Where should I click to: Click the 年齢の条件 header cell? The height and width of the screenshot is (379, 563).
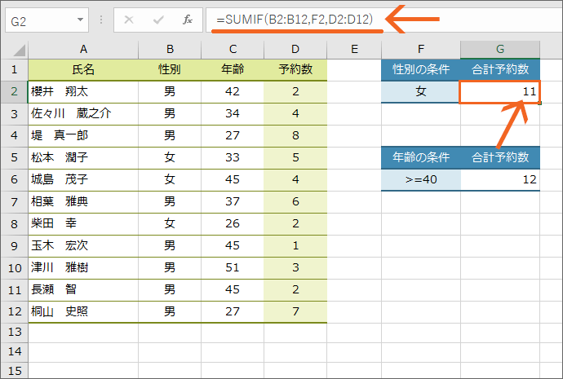421,158
